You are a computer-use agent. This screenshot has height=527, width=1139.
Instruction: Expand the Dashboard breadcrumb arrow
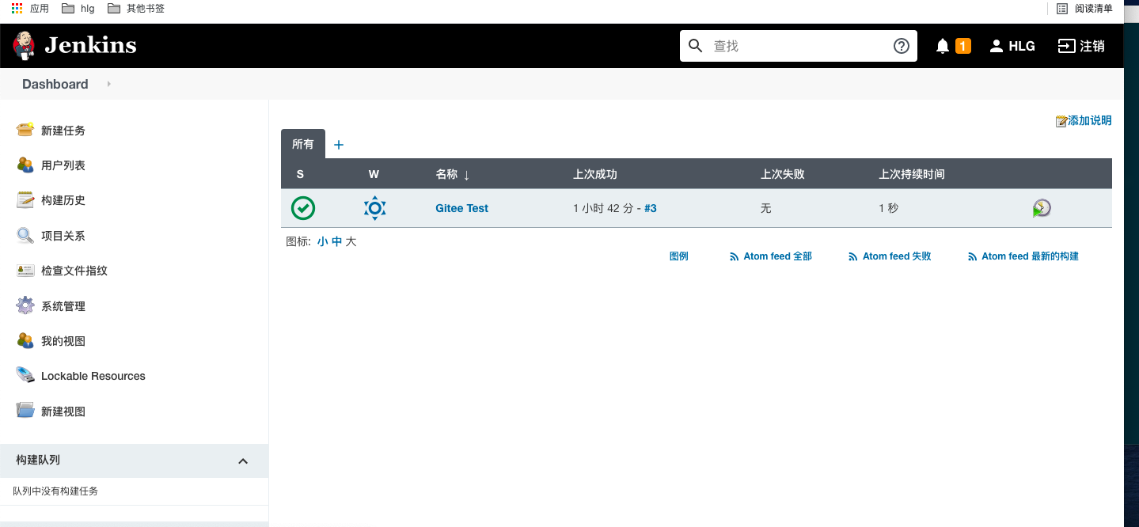(x=108, y=84)
